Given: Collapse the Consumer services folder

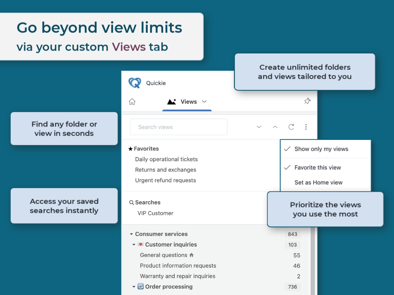Looking at the screenshot, I should pos(131,234).
